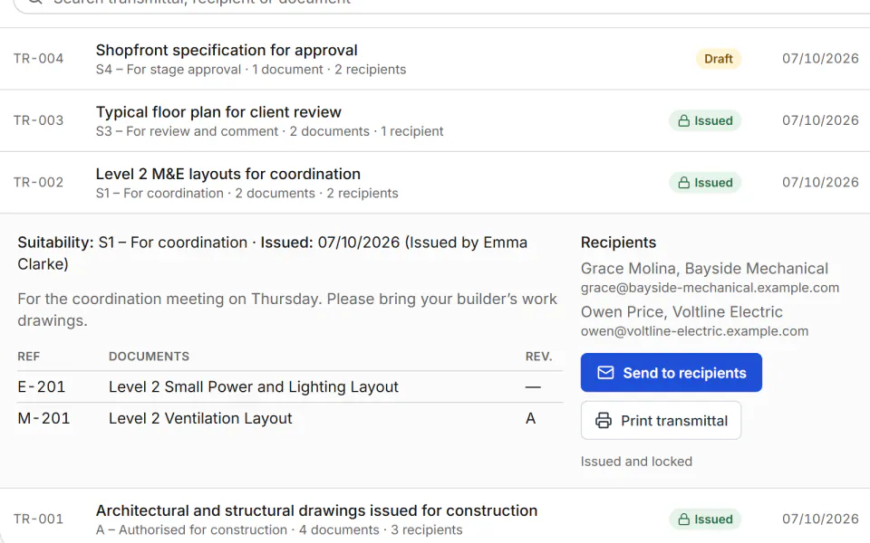The width and height of the screenshot is (870, 543).
Task: Click the lock icon on TR-002 Issued badge
Action: pyautogui.click(x=684, y=183)
